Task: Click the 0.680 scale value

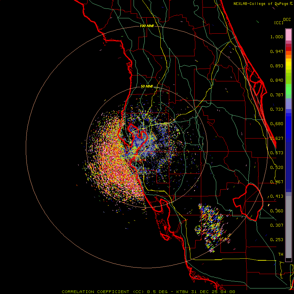Action: pos(277,124)
